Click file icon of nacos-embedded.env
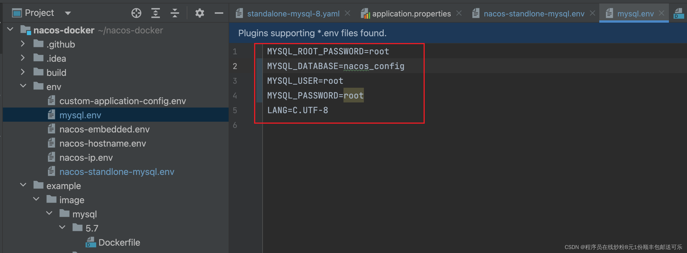Screen dimensions: 687x253 pyautogui.click(x=51, y=129)
